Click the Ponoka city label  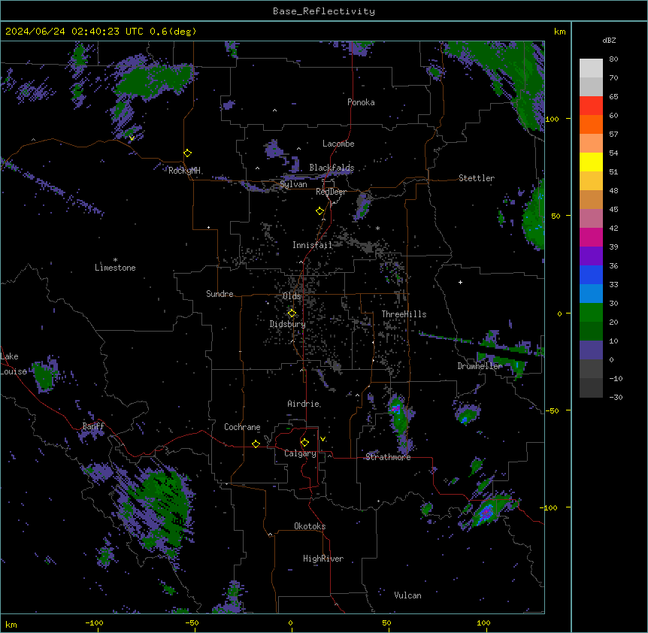(361, 102)
